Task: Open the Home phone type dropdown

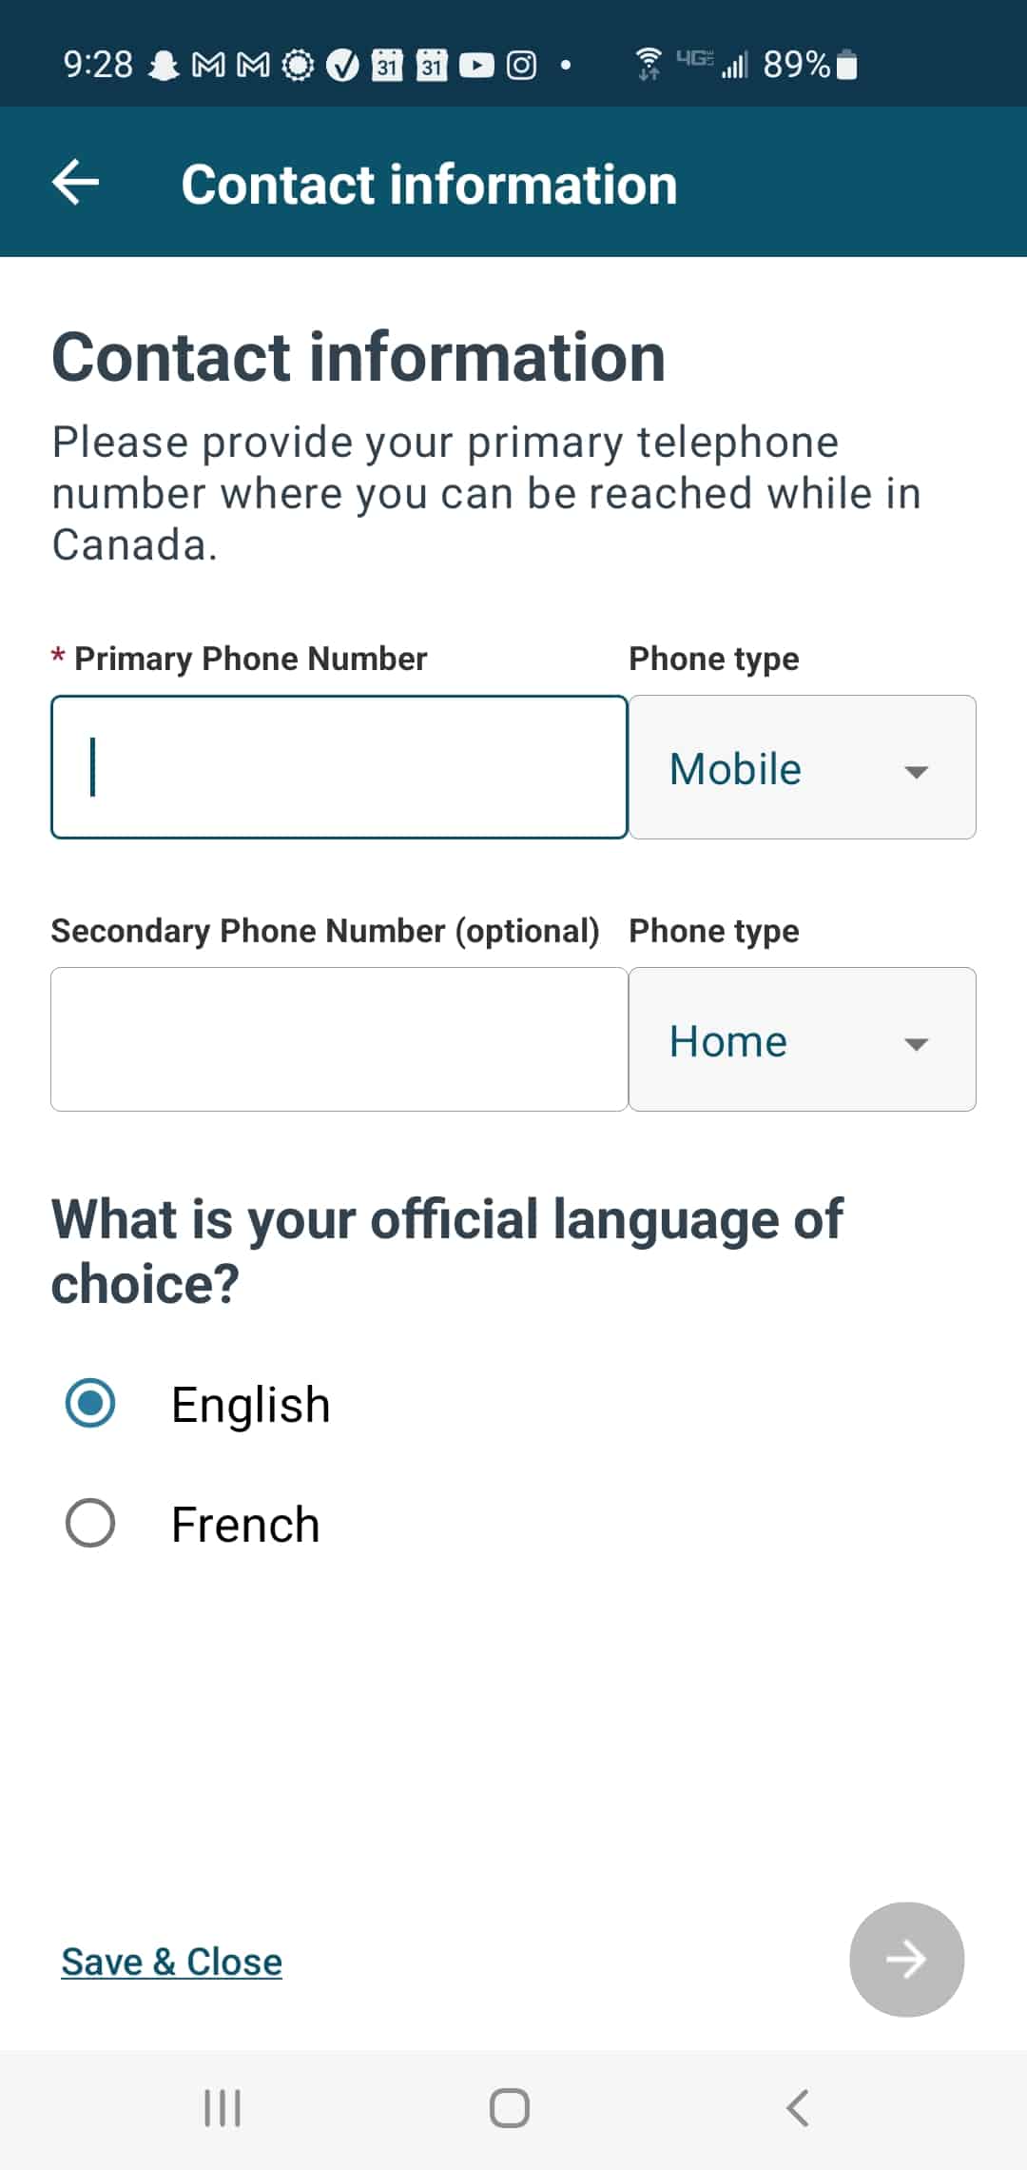Action: (x=802, y=1039)
